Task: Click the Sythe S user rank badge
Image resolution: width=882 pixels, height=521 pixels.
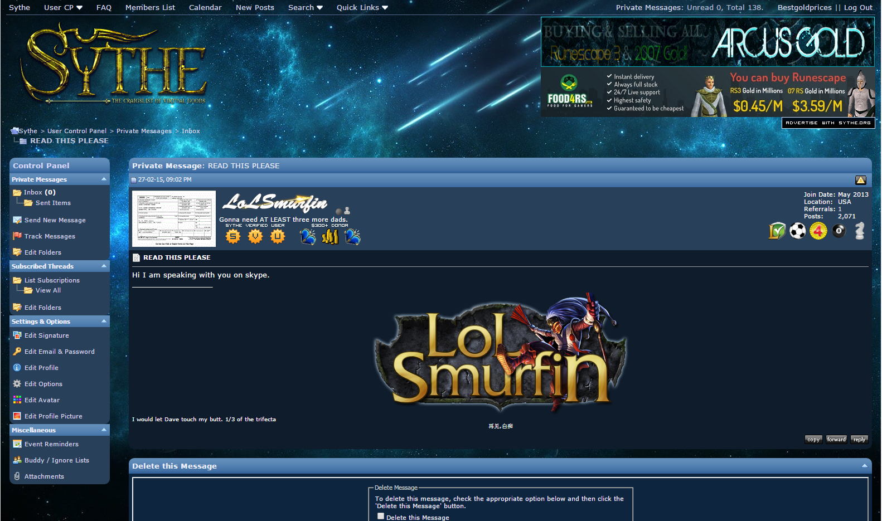Action: [x=233, y=237]
